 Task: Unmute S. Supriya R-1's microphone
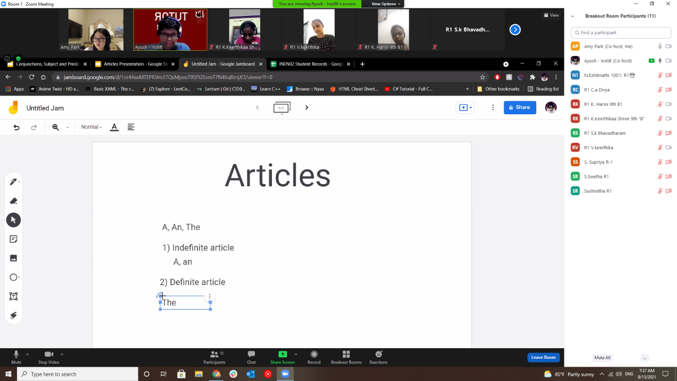click(660, 162)
